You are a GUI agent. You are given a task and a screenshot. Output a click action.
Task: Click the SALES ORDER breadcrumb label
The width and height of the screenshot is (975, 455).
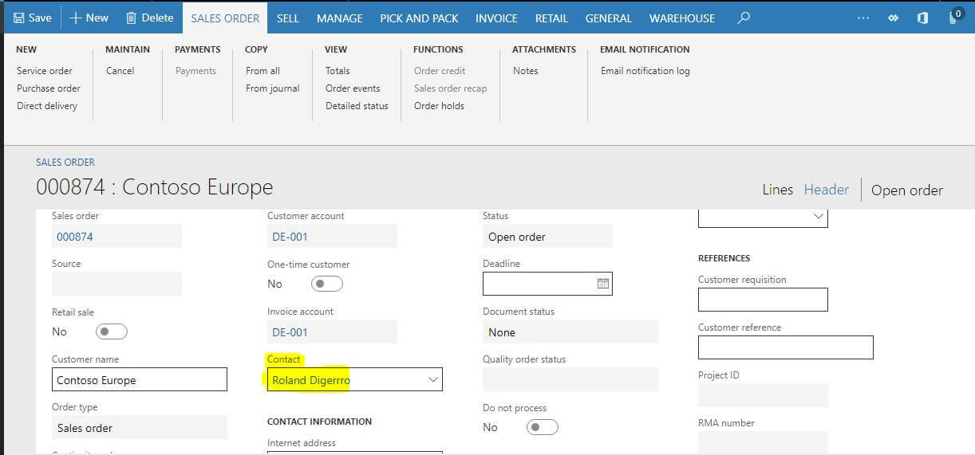pyautogui.click(x=65, y=162)
